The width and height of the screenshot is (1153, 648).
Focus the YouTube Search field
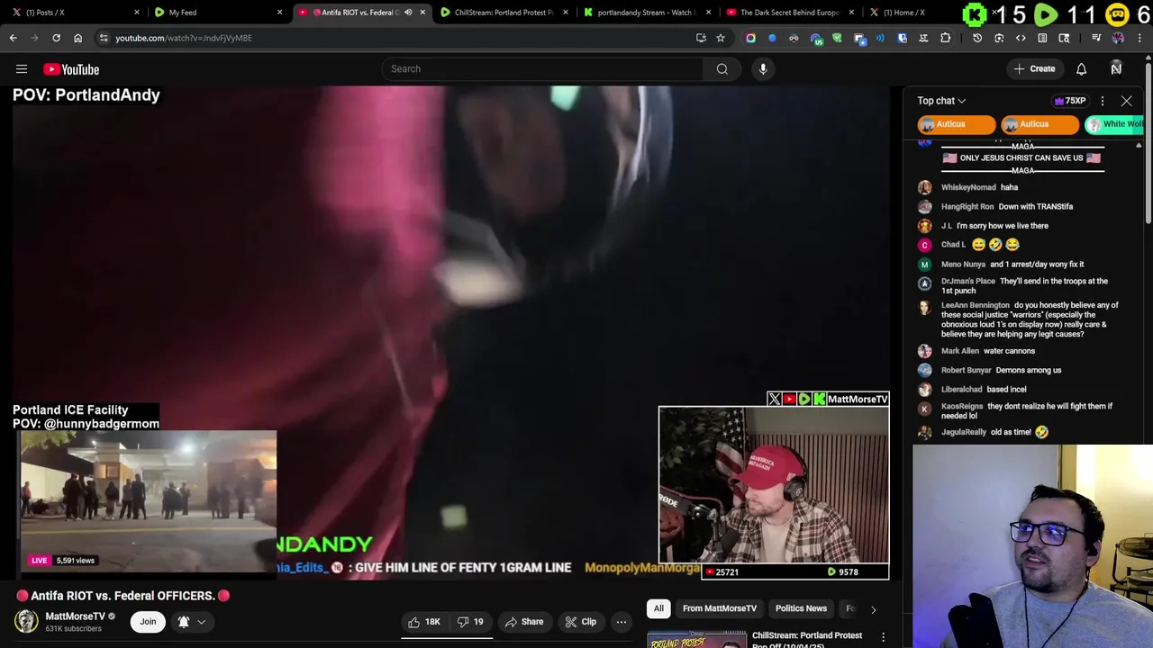click(x=542, y=68)
